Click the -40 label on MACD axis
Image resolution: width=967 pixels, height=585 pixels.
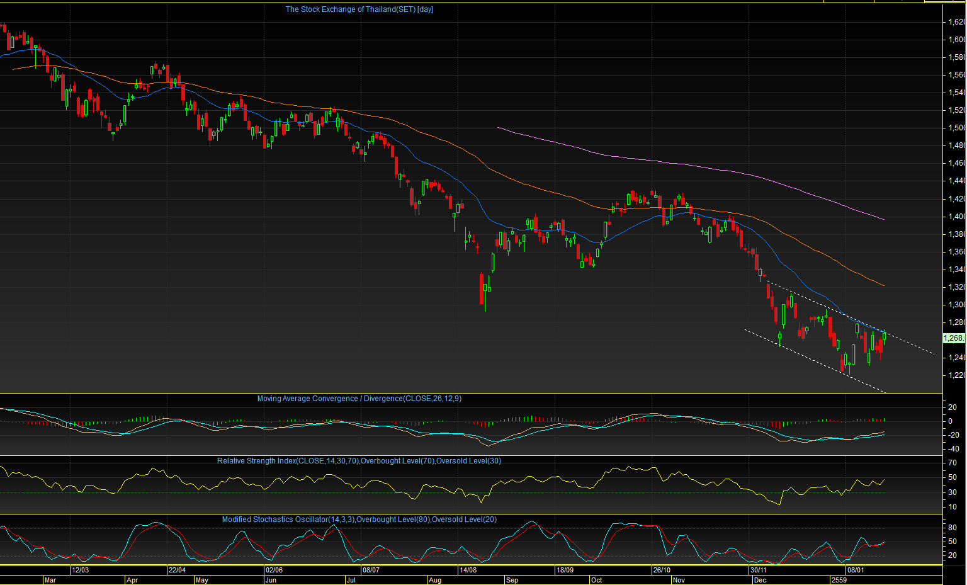coord(953,448)
